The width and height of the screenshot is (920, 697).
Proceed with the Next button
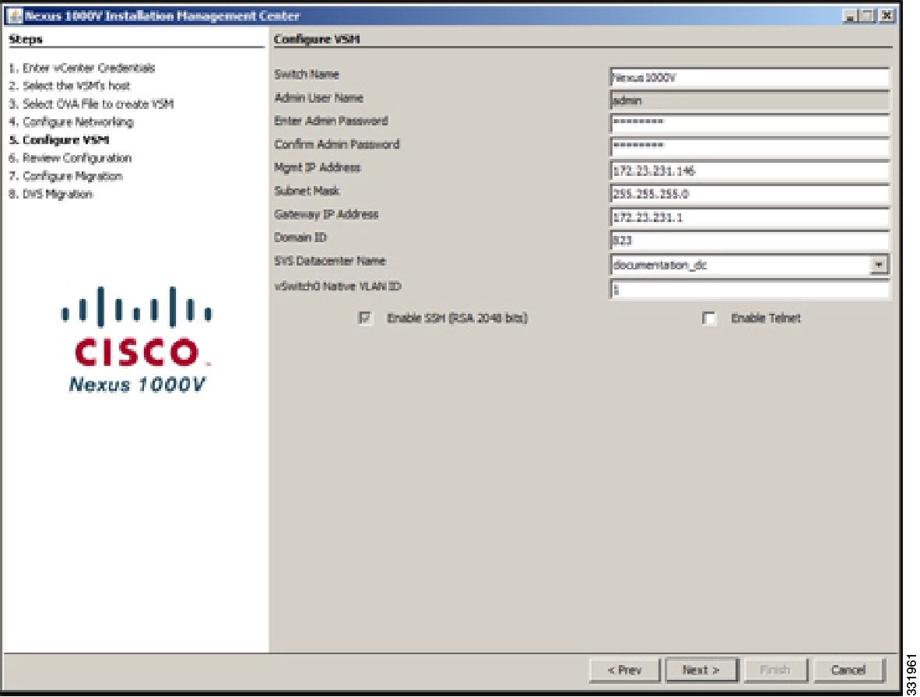tap(701, 670)
